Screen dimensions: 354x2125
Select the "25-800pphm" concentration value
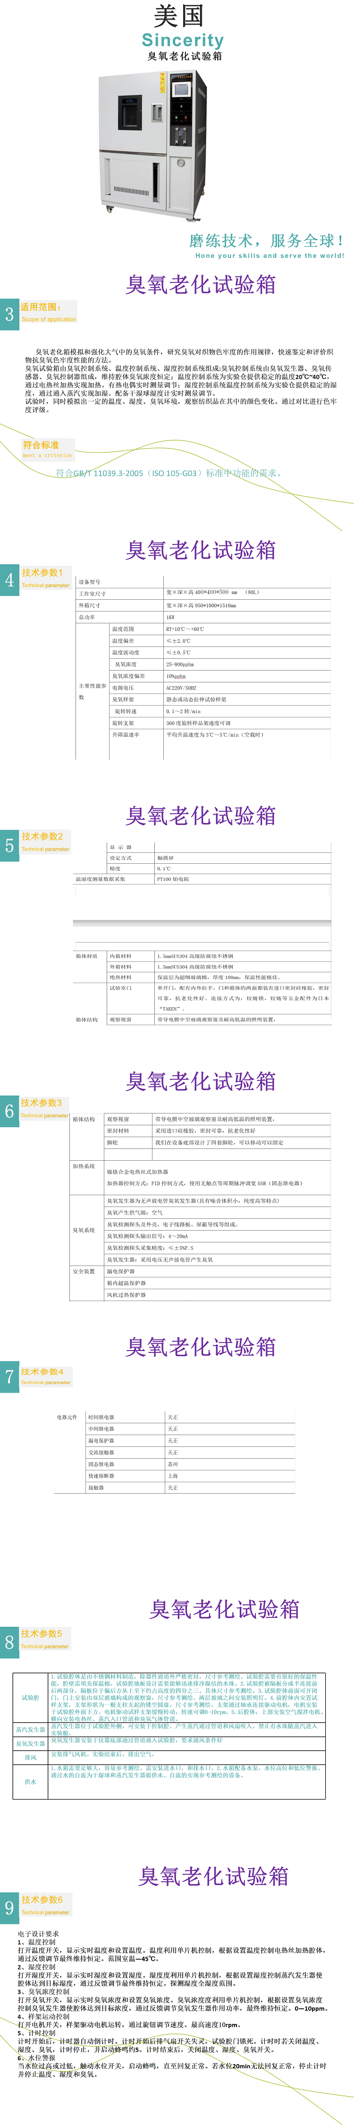pyautogui.click(x=180, y=664)
